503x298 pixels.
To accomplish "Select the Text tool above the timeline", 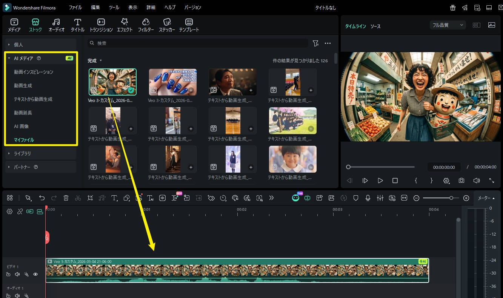I will tap(114, 198).
